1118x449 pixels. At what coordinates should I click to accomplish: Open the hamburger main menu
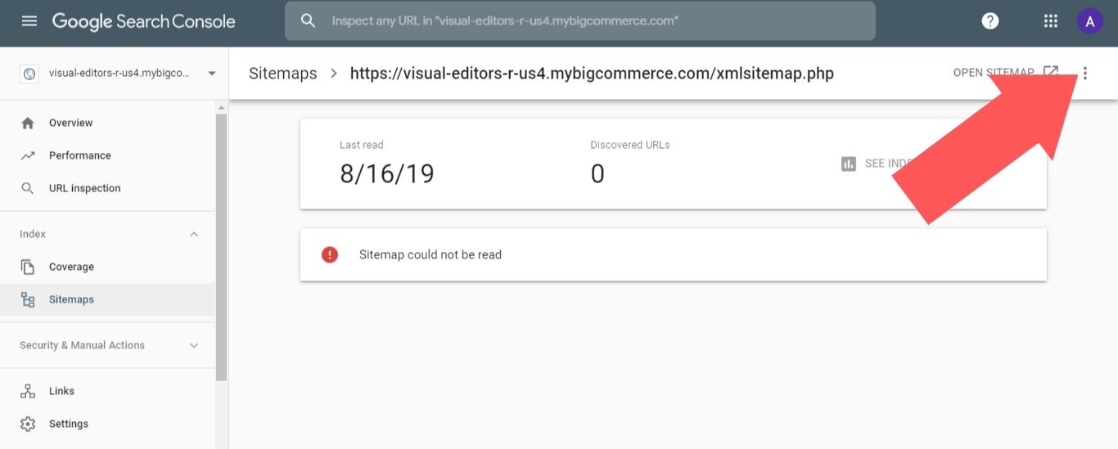coord(29,21)
